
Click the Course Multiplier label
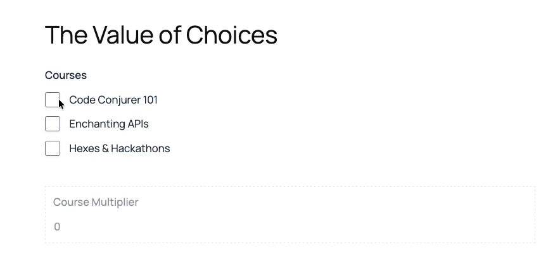(x=96, y=202)
